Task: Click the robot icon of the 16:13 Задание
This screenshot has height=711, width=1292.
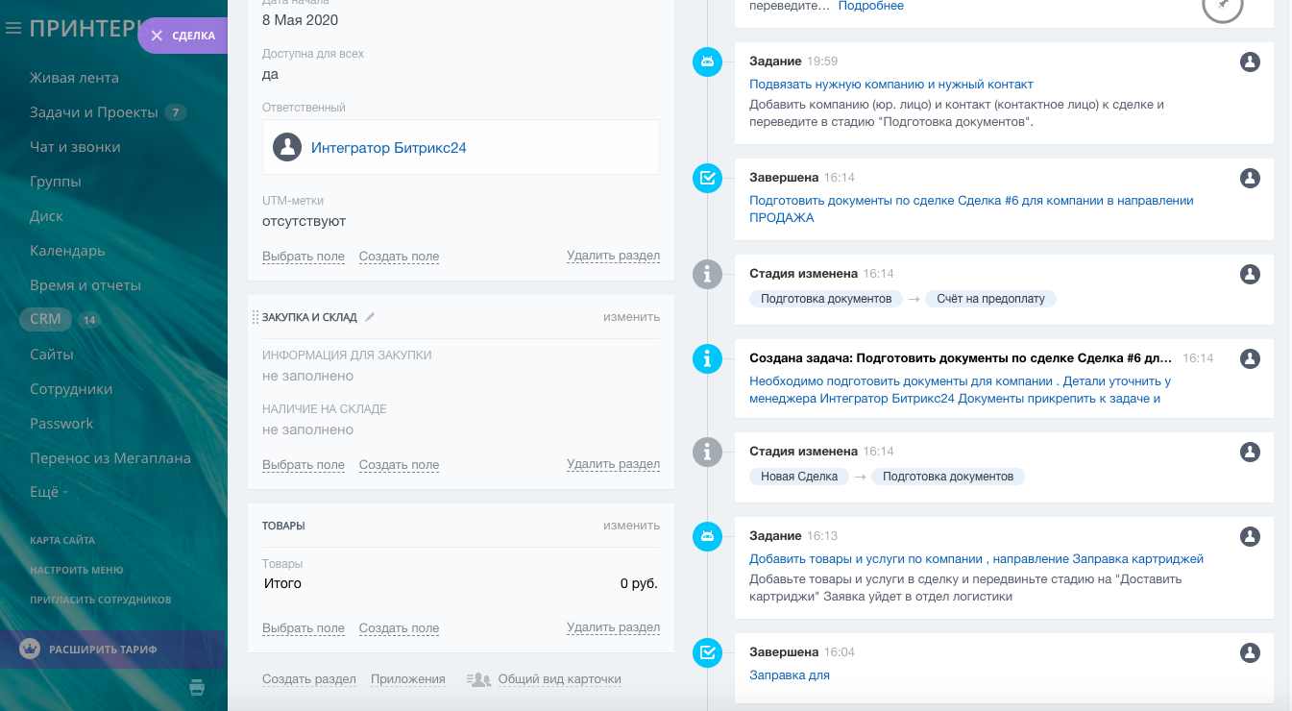Action: coord(708,536)
